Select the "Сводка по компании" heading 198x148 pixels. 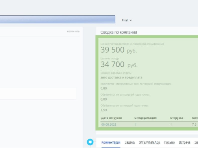[118, 32]
